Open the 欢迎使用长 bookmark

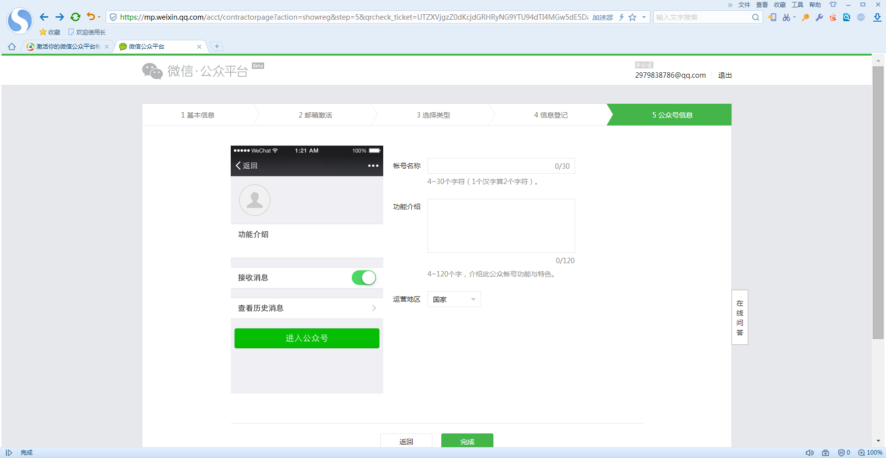(x=87, y=32)
